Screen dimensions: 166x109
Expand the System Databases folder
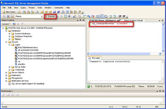point(10,34)
